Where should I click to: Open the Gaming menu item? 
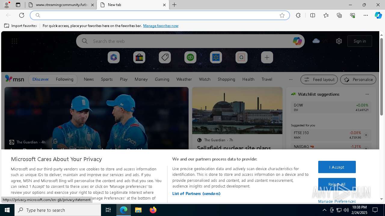162,79
